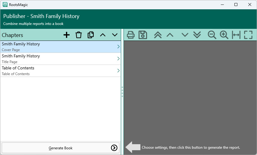This screenshot has height=155, width=257.
Task: Expand Table of Contents chapter settings
Action: pyautogui.click(x=118, y=71)
